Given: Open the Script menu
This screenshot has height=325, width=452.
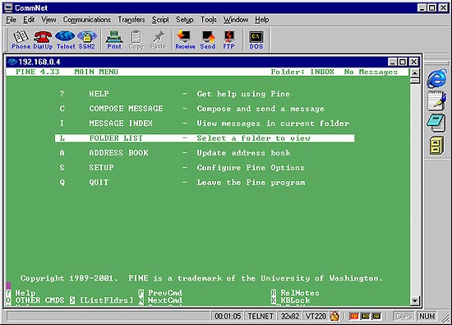Looking at the screenshot, I should click(x=160, y=20).
